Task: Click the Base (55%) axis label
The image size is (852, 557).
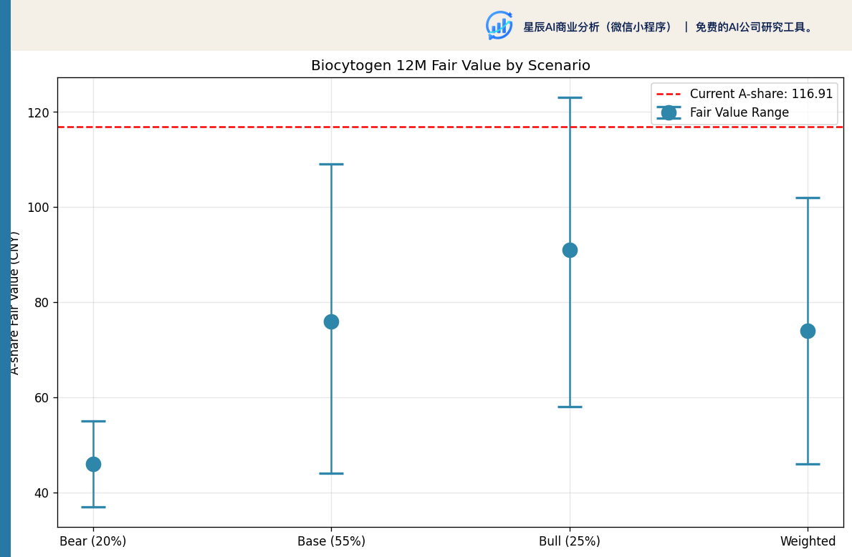Action: (332, 541)
